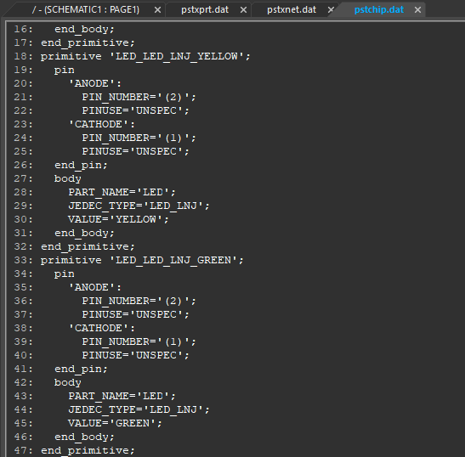Click PART_NAME='LED' on line 43

[x=122, y=396]
